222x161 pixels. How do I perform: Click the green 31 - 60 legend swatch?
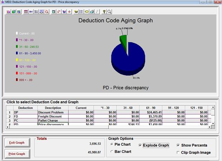(17, 47)
